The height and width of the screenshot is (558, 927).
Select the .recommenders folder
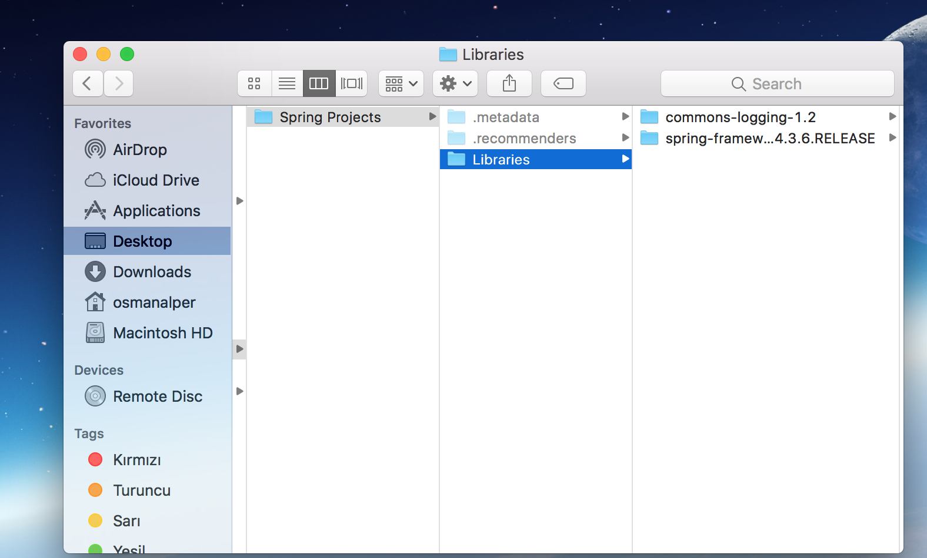pyautogui.click(x=536, y=138)
